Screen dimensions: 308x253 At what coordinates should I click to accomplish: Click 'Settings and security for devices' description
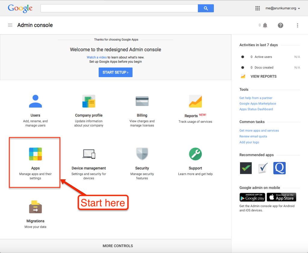pos(89,176)
